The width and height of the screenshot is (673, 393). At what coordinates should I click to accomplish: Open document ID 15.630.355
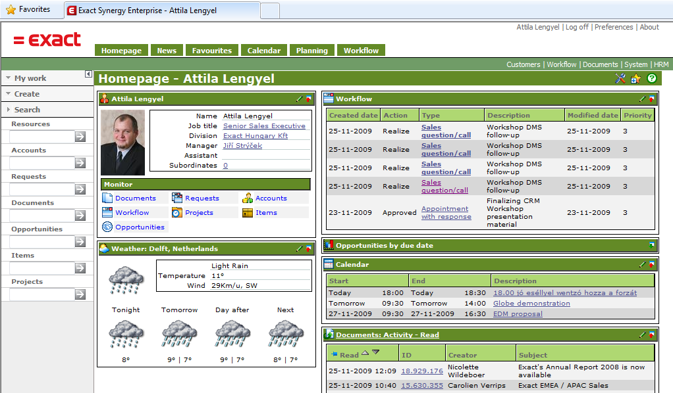422,386
